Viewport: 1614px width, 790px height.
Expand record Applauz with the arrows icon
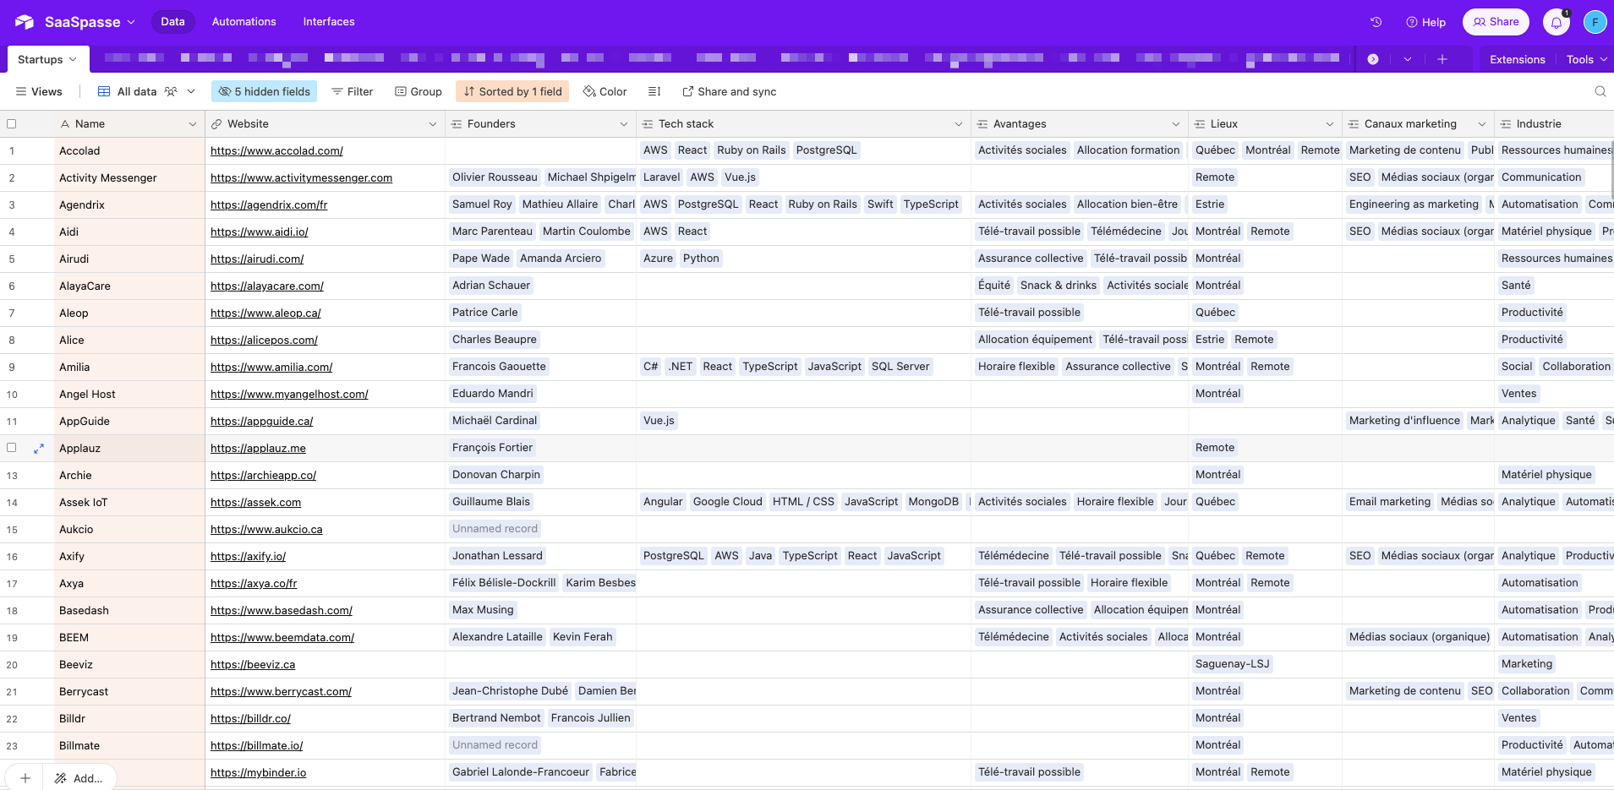point(39,449)
